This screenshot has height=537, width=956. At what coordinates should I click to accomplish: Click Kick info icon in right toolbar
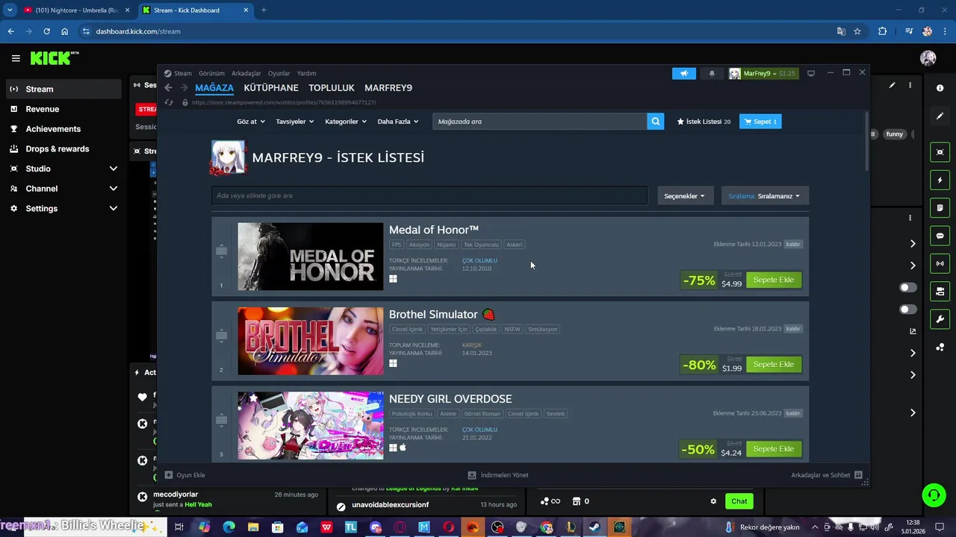[x=940, y=88]
